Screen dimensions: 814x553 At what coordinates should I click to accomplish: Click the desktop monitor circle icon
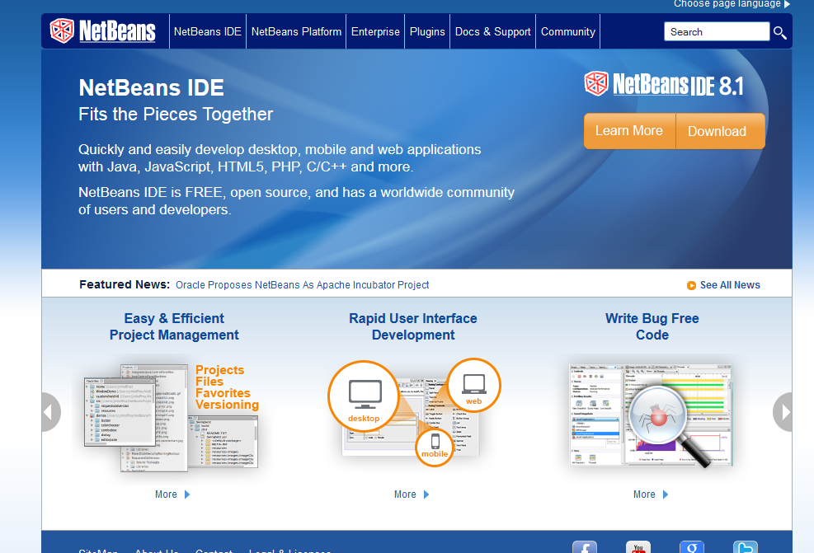point(364,396)
